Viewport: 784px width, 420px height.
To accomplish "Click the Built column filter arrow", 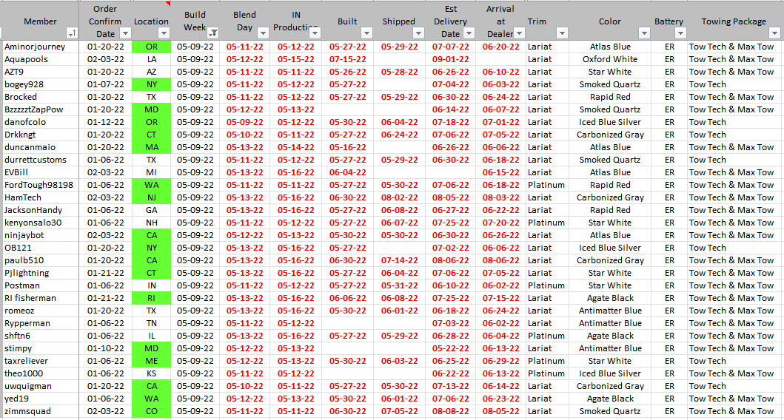I will (366, 33).
